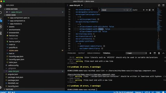This screenshot has width=166, height=93.
Task: Click the Open Changes icon in editor toolbar
Action: tap(159, 5)
